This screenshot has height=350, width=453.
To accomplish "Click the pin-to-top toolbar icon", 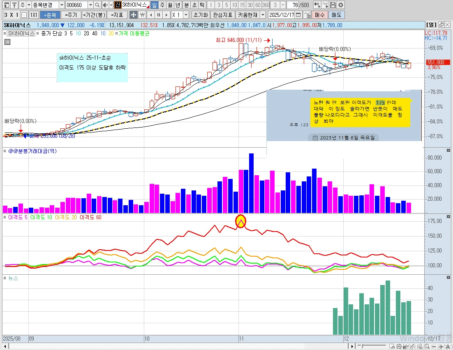I will point(14,5).
